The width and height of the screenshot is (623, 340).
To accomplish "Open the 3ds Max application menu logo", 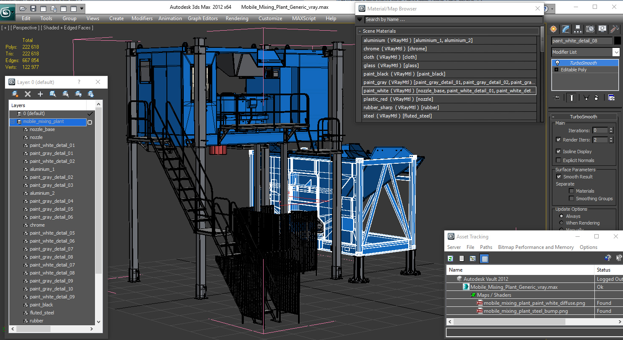I will tap(7, 12).
